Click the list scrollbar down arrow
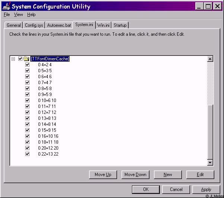This screenshot has width=224, height=198. pos(210,163)
